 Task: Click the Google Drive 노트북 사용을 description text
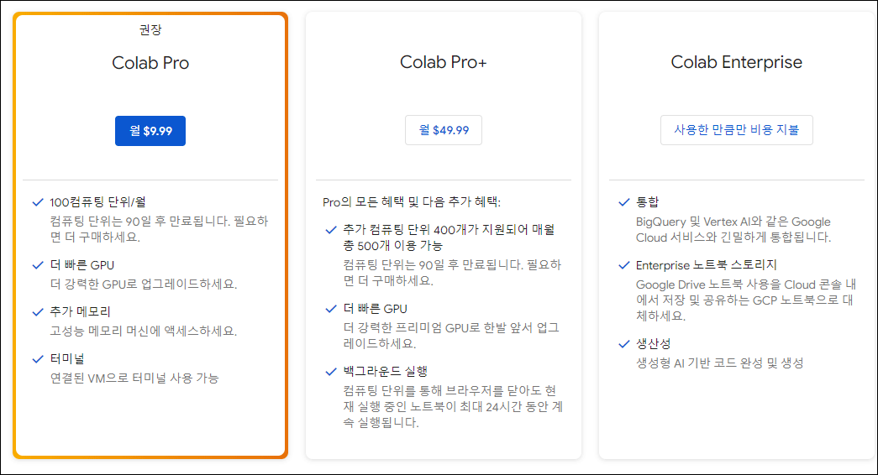tap(746, 300)
